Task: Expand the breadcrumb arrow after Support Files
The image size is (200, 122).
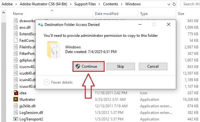Action: 99,4
